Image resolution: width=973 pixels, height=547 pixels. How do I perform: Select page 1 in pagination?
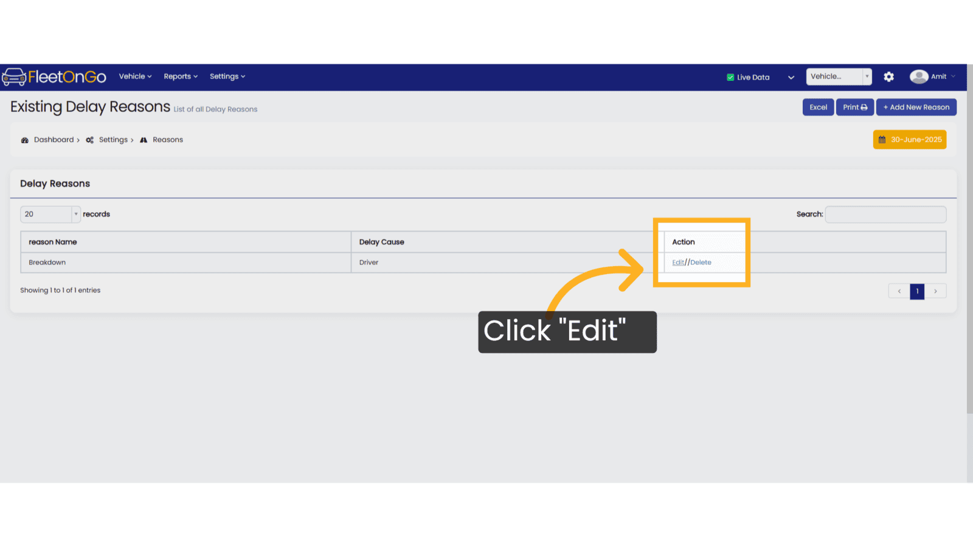tap(917, 291)
